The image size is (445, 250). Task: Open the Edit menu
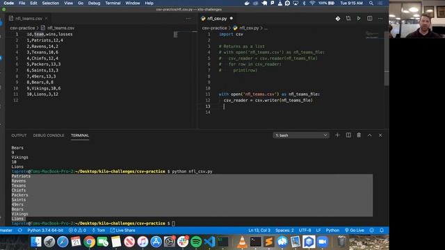click(33, 3)
